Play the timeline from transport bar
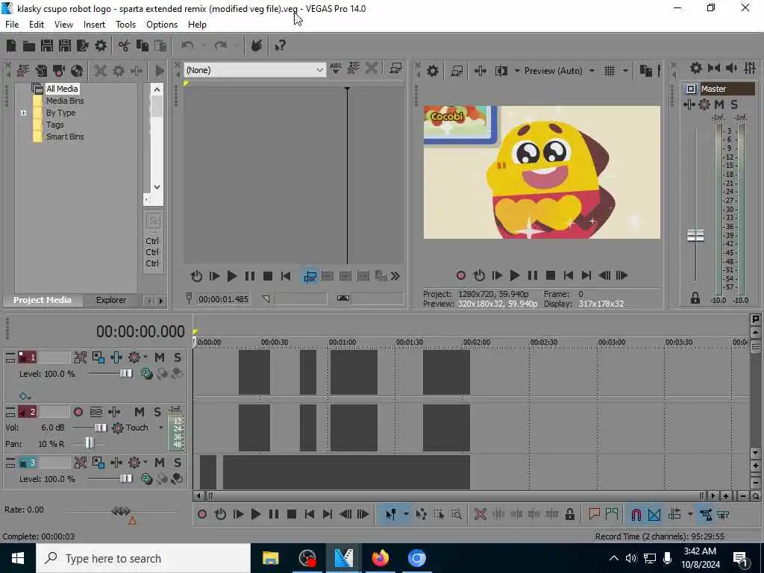The width and height of the screenshot is (764, 573). 255,514
